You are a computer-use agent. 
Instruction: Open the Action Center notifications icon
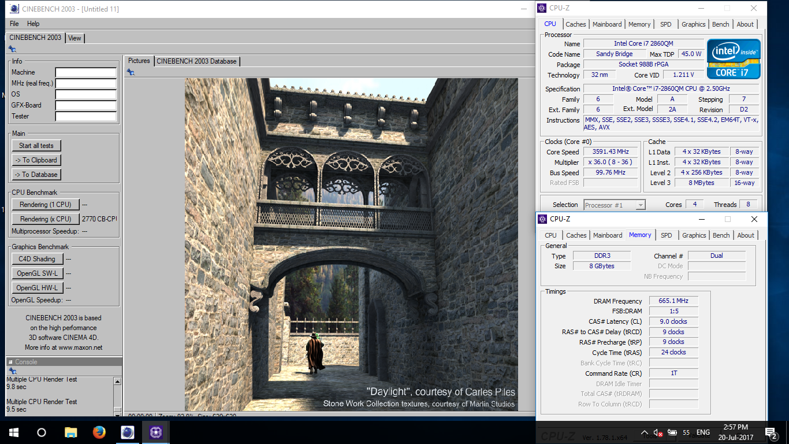coord(772,432)
